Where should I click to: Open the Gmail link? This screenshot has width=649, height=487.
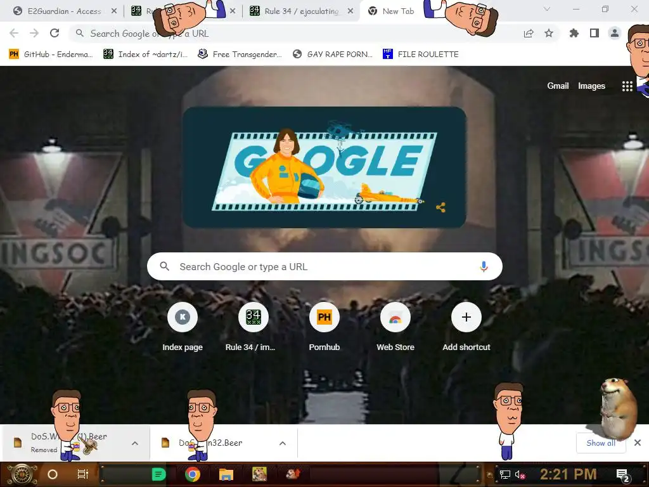558,86
